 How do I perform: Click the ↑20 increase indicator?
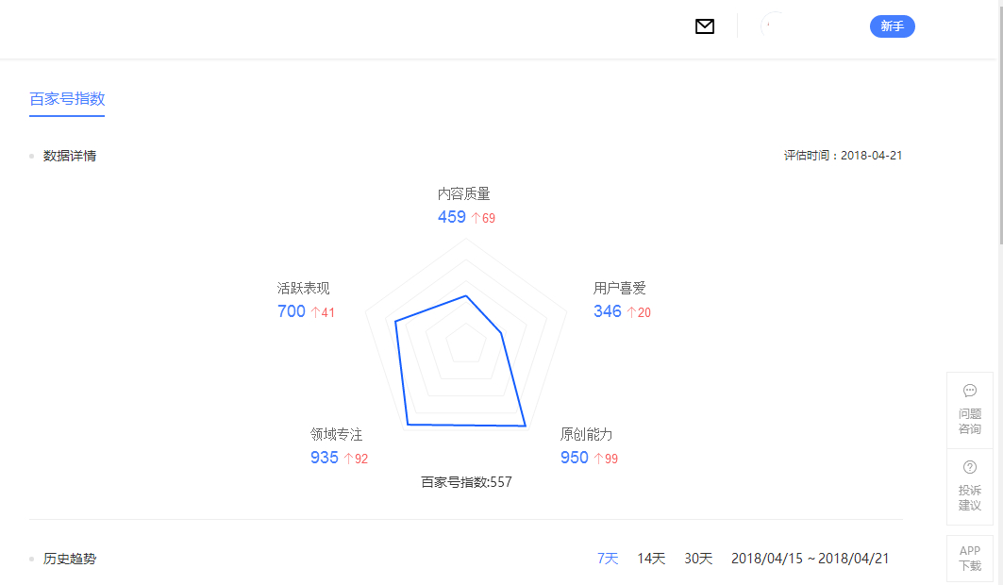[639, 312]
